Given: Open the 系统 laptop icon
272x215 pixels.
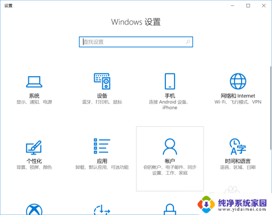Looking at the screenshot, I should [x=34, y=82].
